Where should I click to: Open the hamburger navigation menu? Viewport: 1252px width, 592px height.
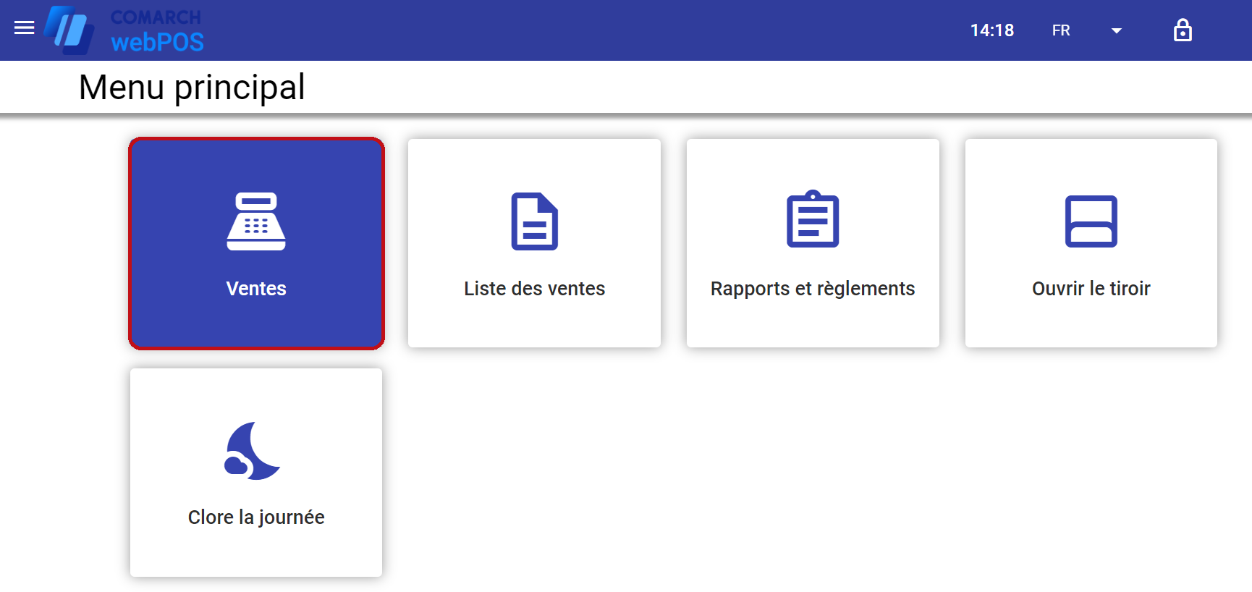coord(25,28)
